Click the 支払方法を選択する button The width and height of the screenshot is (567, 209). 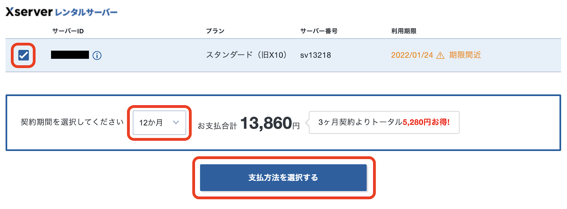[283, 177]
